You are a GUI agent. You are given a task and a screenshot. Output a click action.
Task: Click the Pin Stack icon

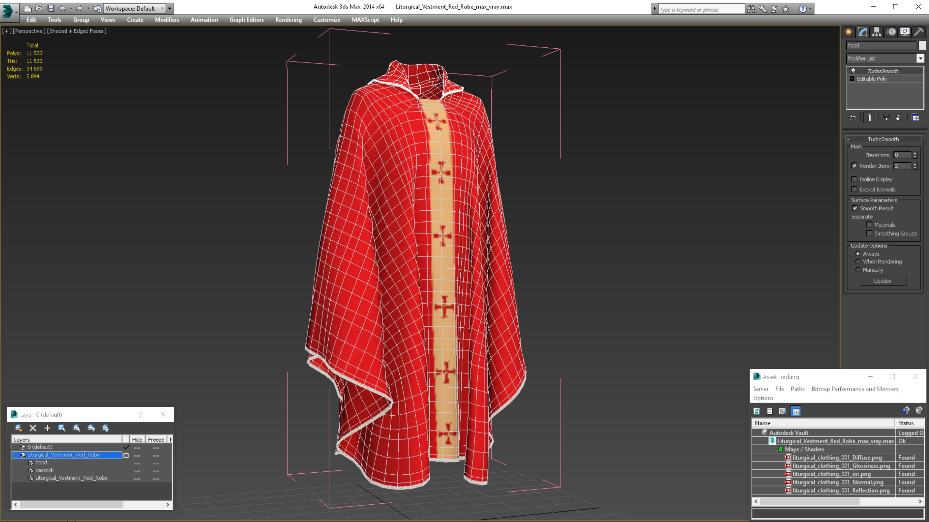pos(853,117)
